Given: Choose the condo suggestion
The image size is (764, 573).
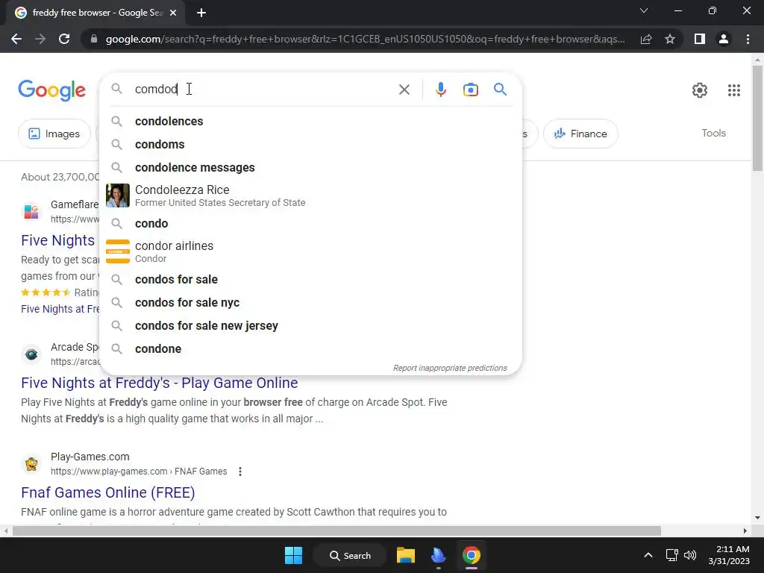Looking at the screenshot, I should tap(310, 223).
